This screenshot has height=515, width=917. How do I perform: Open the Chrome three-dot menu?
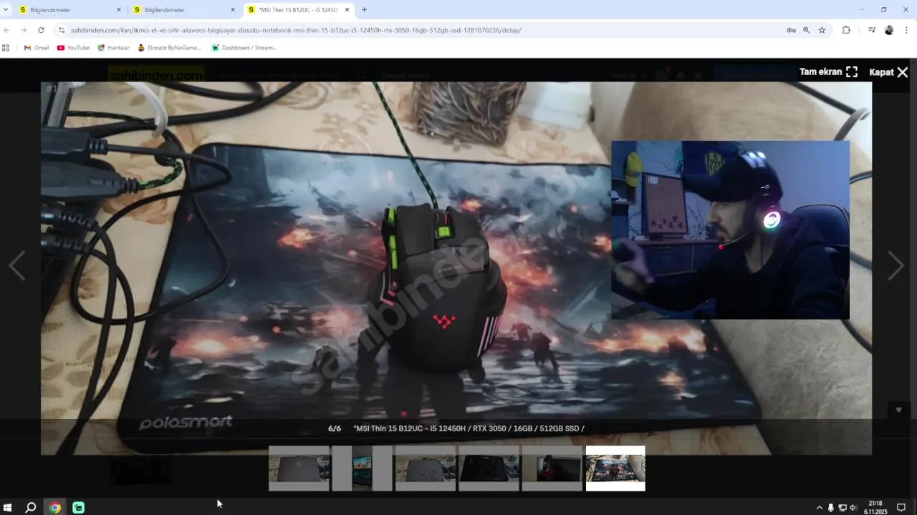tap(907, 30)
